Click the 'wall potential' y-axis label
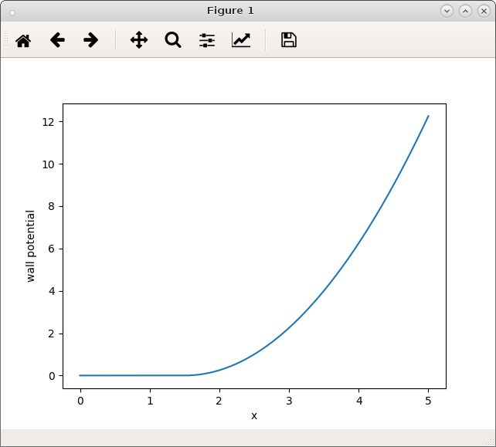Viewport: 496px width, 447px height. (31, 246)
